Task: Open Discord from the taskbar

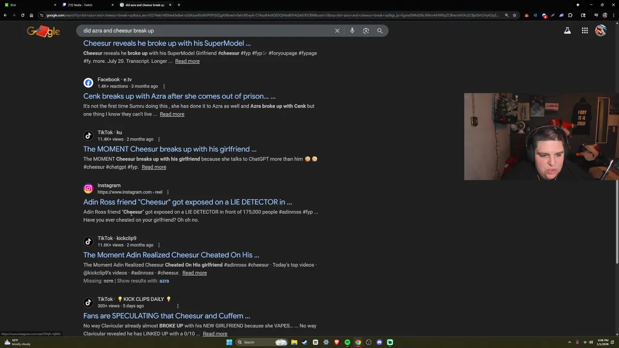Action: tap(379, 342)
